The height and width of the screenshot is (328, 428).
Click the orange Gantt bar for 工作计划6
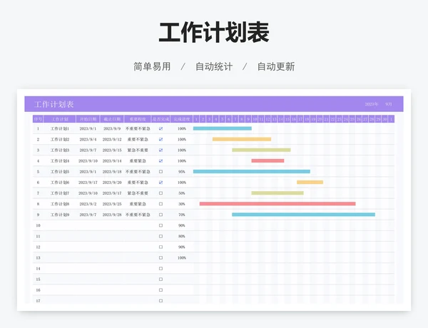(x=310, y=183)
